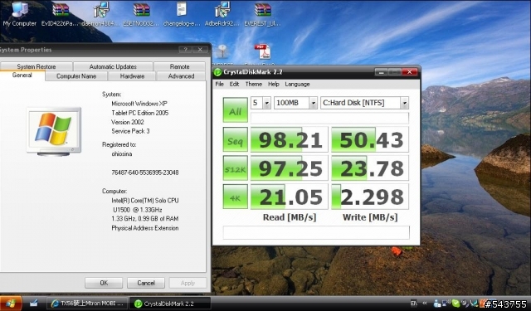Click Cancel in System Properties
This screenshot has height=311, width=531.
coord(146,283)
